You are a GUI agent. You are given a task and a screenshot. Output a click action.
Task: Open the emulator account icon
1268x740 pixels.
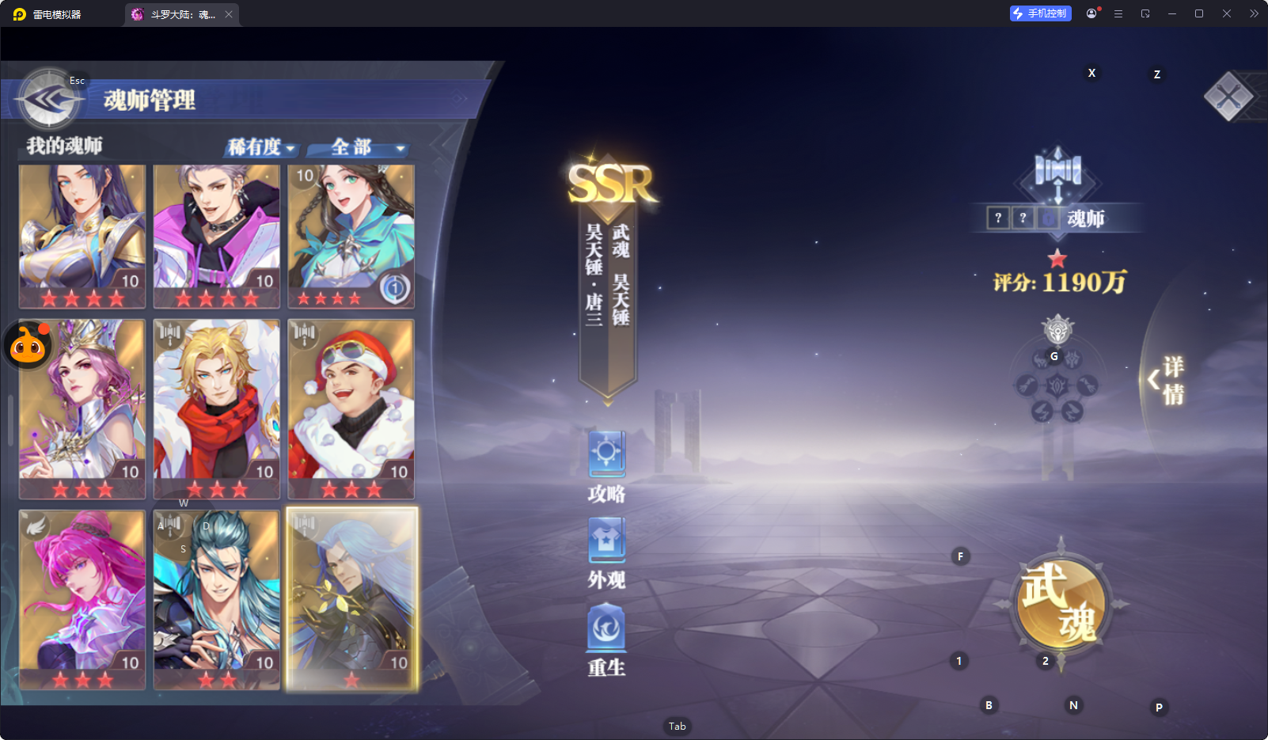tap(1091, 13)
